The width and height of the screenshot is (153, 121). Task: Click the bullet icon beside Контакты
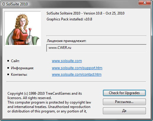(x=8, y=74)
